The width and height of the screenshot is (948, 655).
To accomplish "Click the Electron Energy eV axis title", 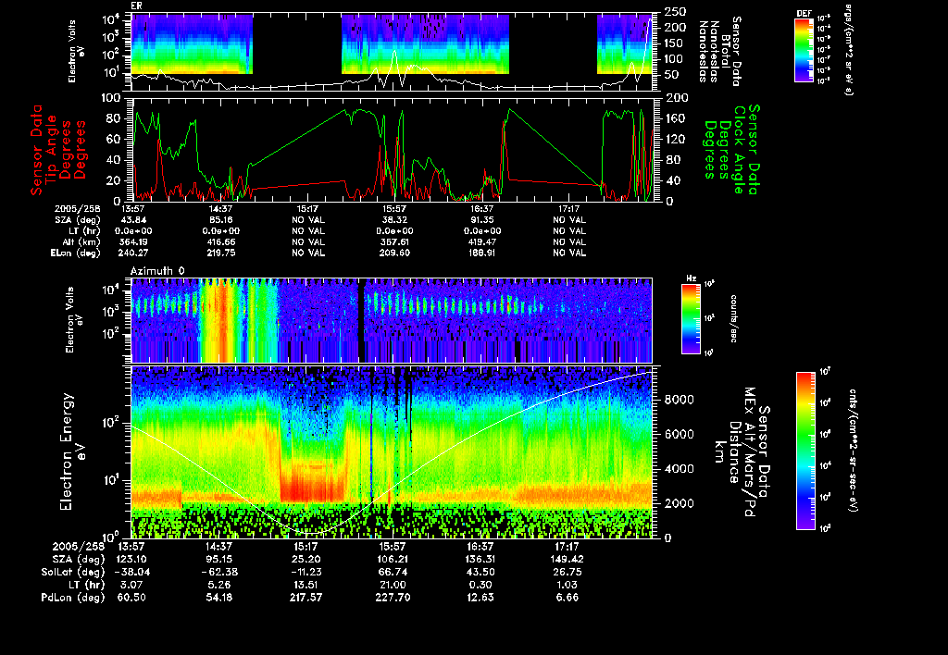I will pos(72,451).
